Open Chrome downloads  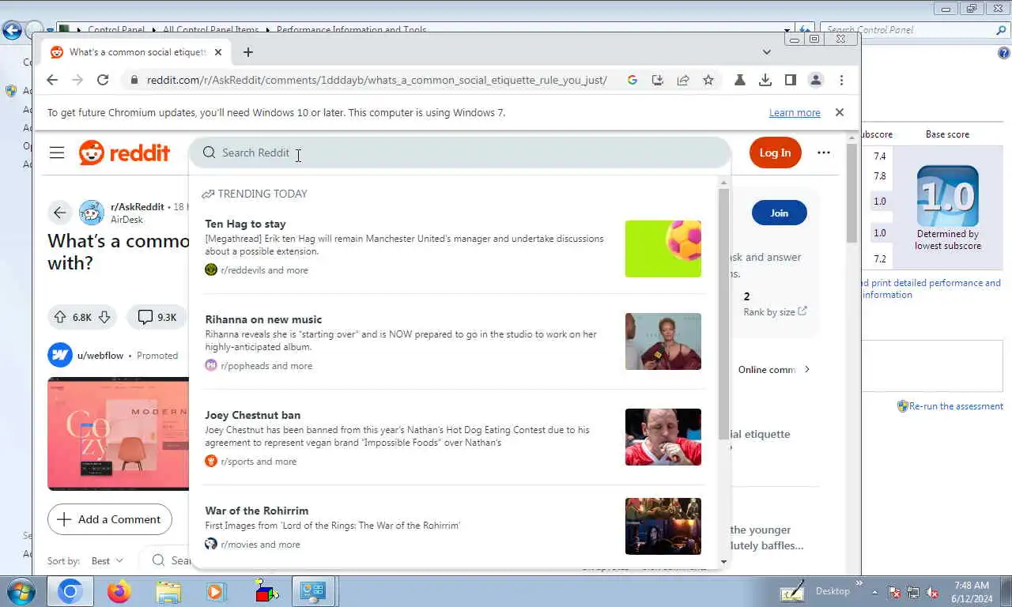[765, 80]
